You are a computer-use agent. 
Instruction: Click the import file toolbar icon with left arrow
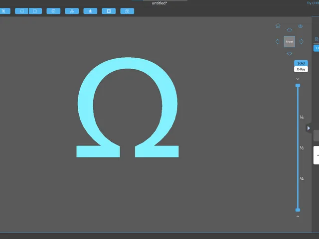[21, 11]
